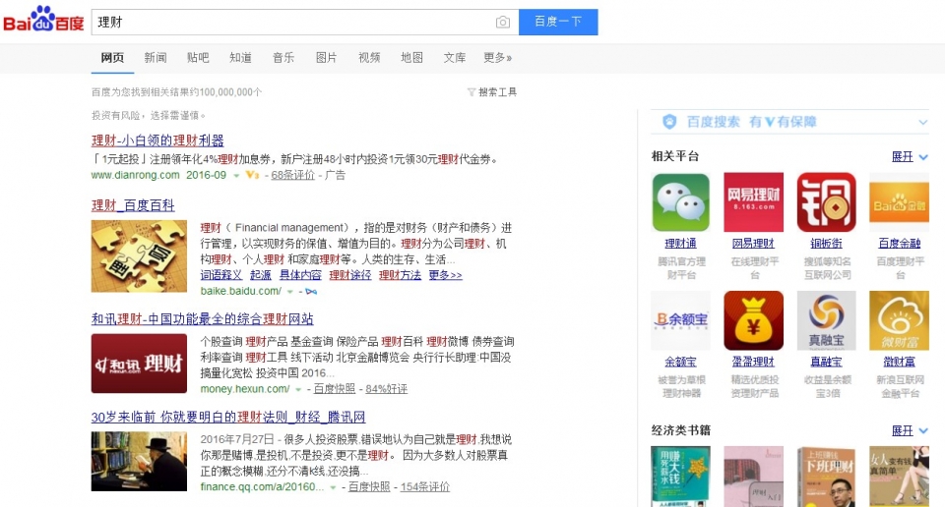
Task: Open the 68条评价 link
Action: tap(293, 175)
